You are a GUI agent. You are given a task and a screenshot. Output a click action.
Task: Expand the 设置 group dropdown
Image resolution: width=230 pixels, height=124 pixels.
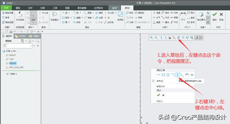pyautogui.click(x=8, y=27)
